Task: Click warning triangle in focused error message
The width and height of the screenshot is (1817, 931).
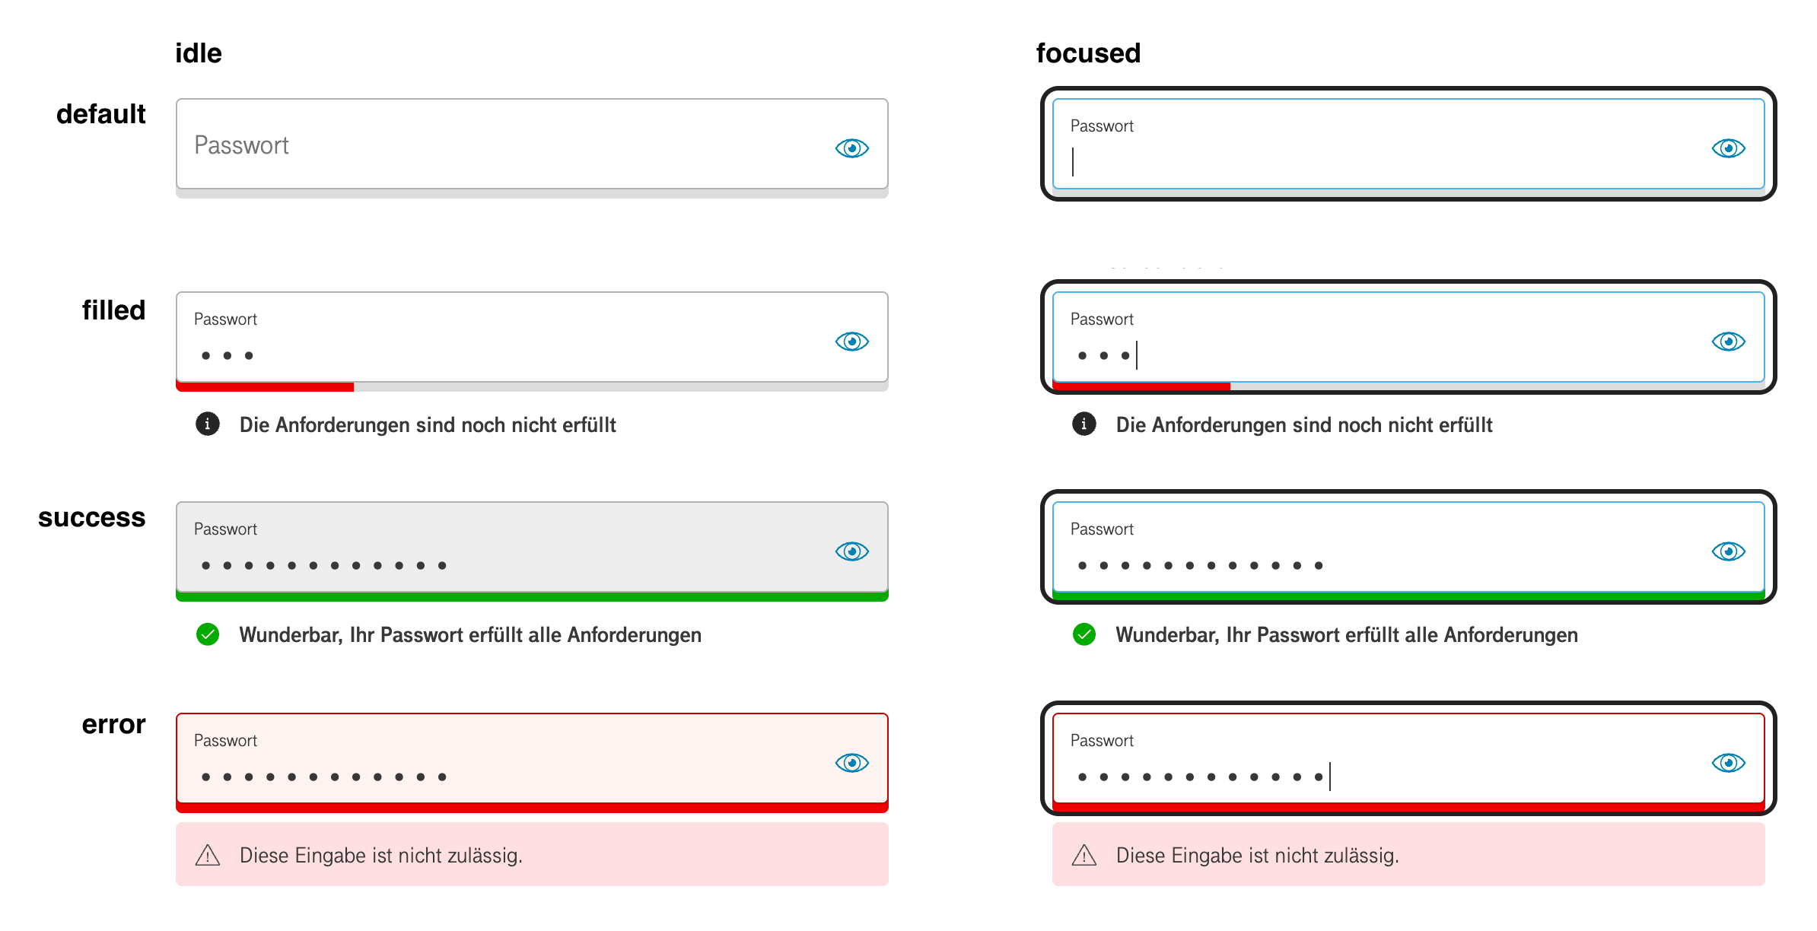Action: click(1084, 856)
